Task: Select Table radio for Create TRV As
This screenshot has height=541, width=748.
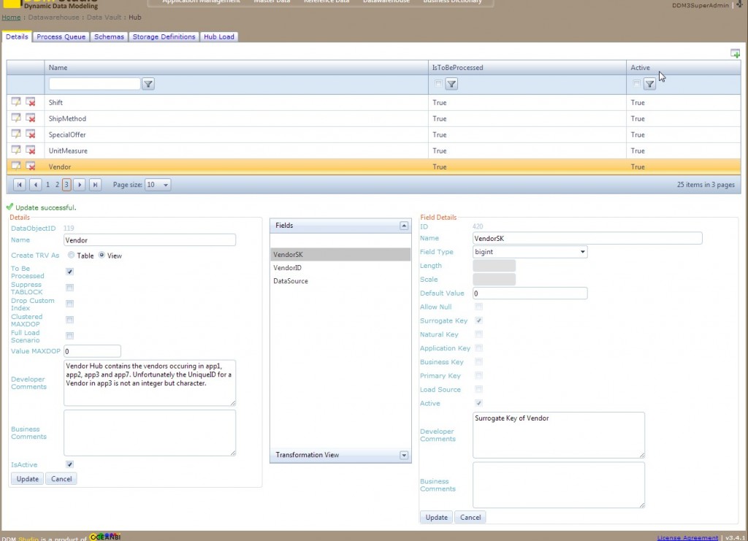Action: (x=71, y=255)
